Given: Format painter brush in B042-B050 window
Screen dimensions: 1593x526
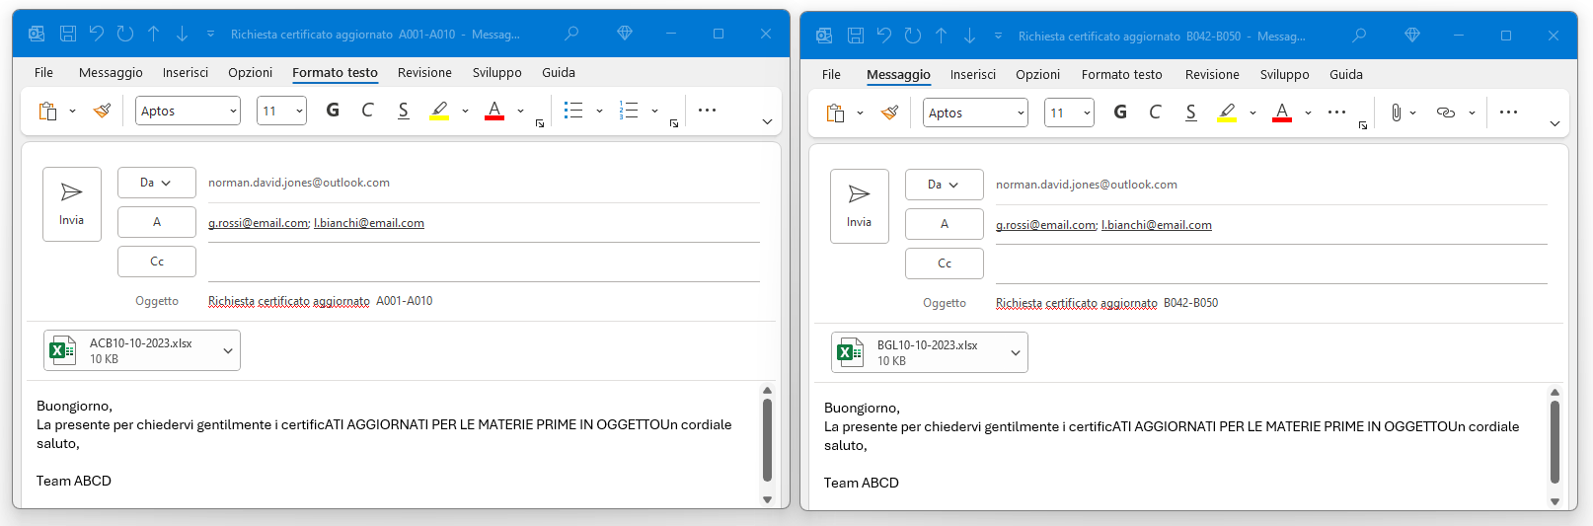Looking at the screenshot, I should [x=889, y=113].
